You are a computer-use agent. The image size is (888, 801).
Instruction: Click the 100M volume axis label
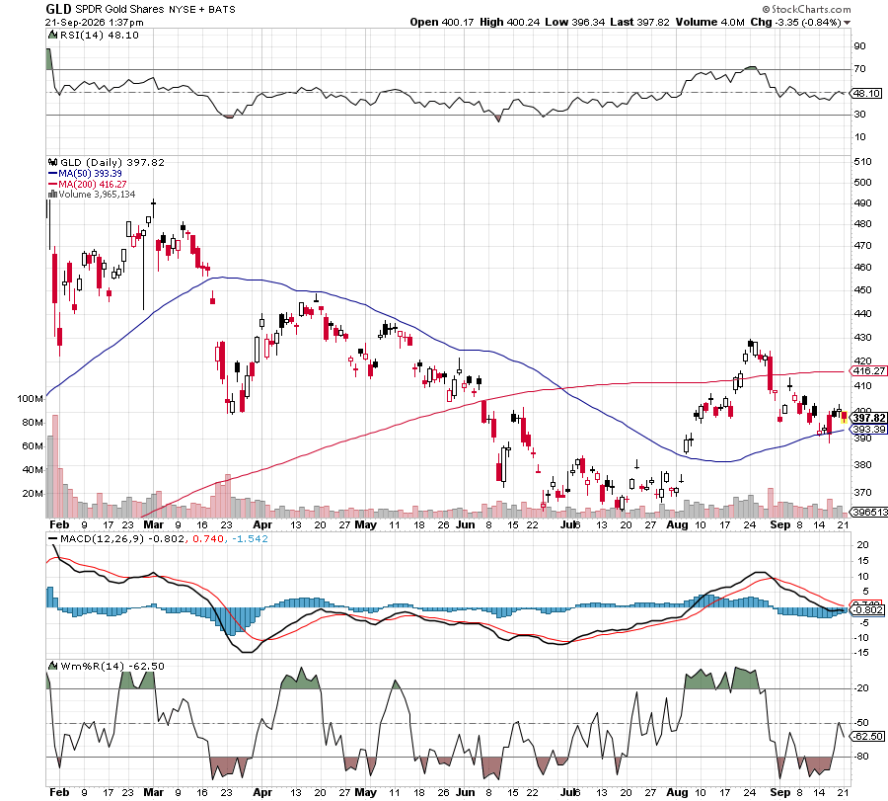coord(30,399)
